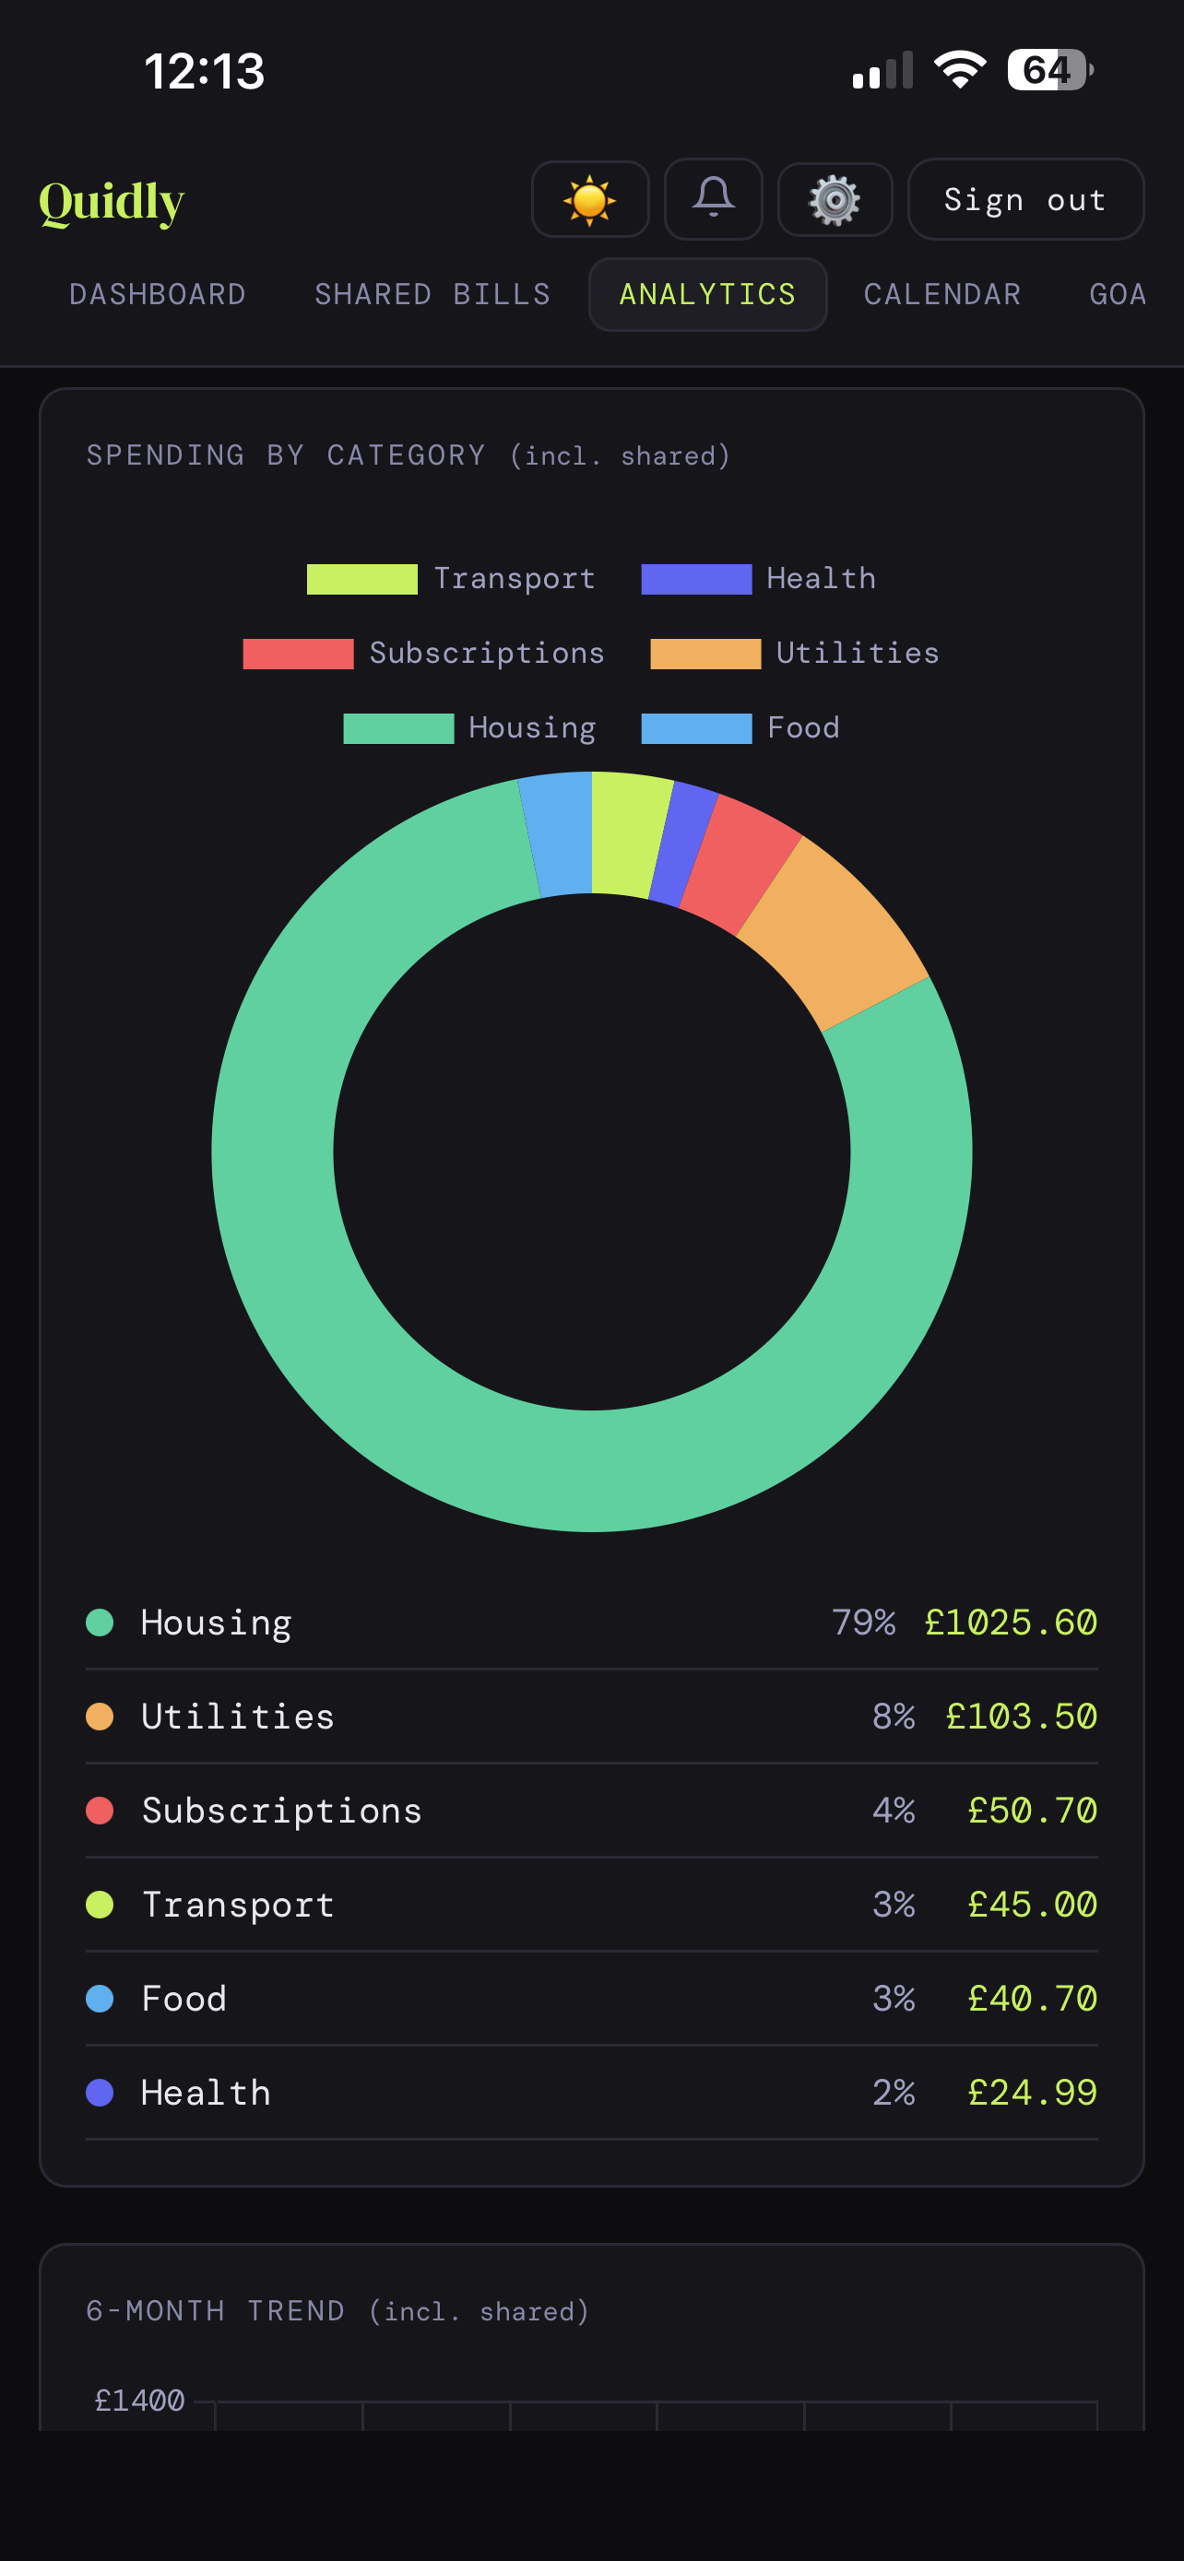This screenshot has height=2561, width=1184.
Task: Click the red Subscriptions legend swatch
Action: 297,654
